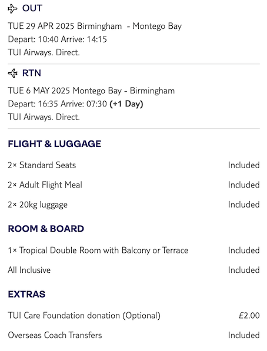Select the 2× Standard Seats row
The height and width of the screenshot is (351, 267).
coord(133,165)
